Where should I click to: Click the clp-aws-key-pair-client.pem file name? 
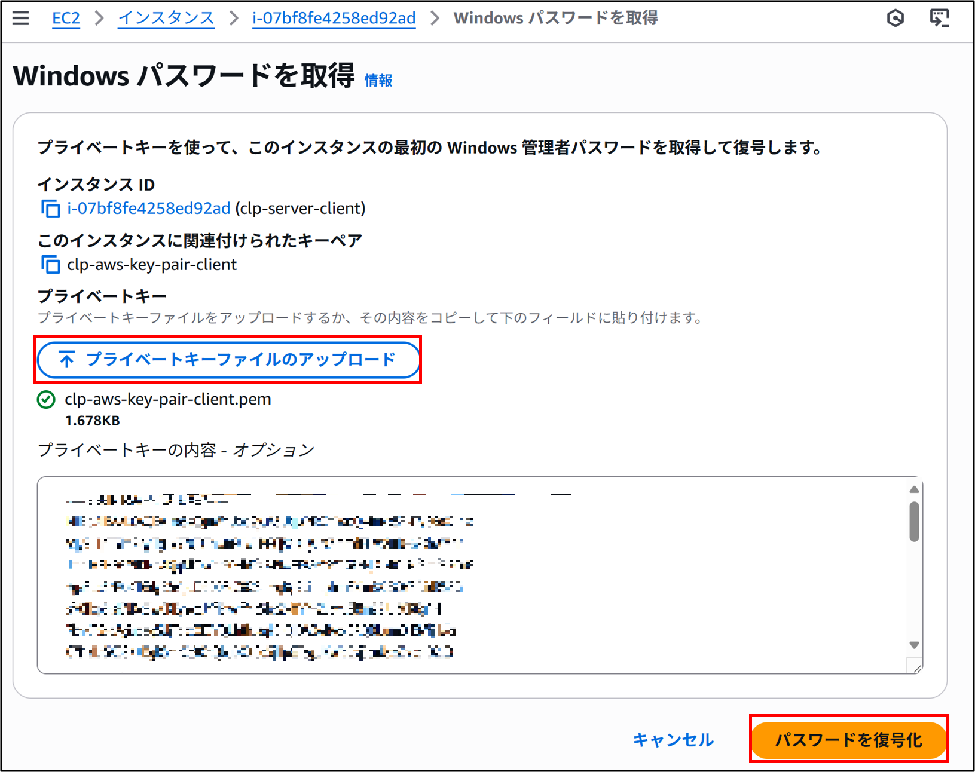click(167, 399)
